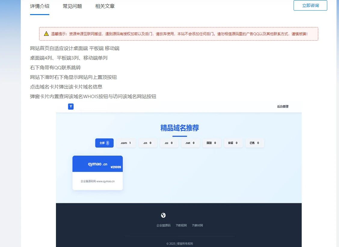Screen dimensions: 339x247
Task: Select the 国别 domain filter
Action: click(x=212, y=143)
